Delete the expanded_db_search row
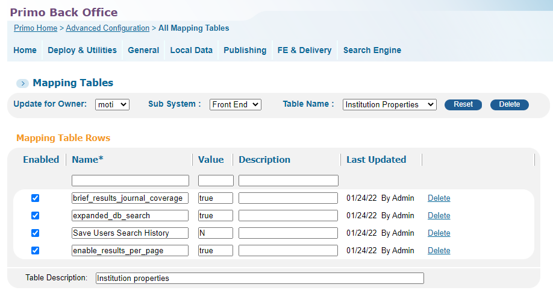 [x=439, y=215]
